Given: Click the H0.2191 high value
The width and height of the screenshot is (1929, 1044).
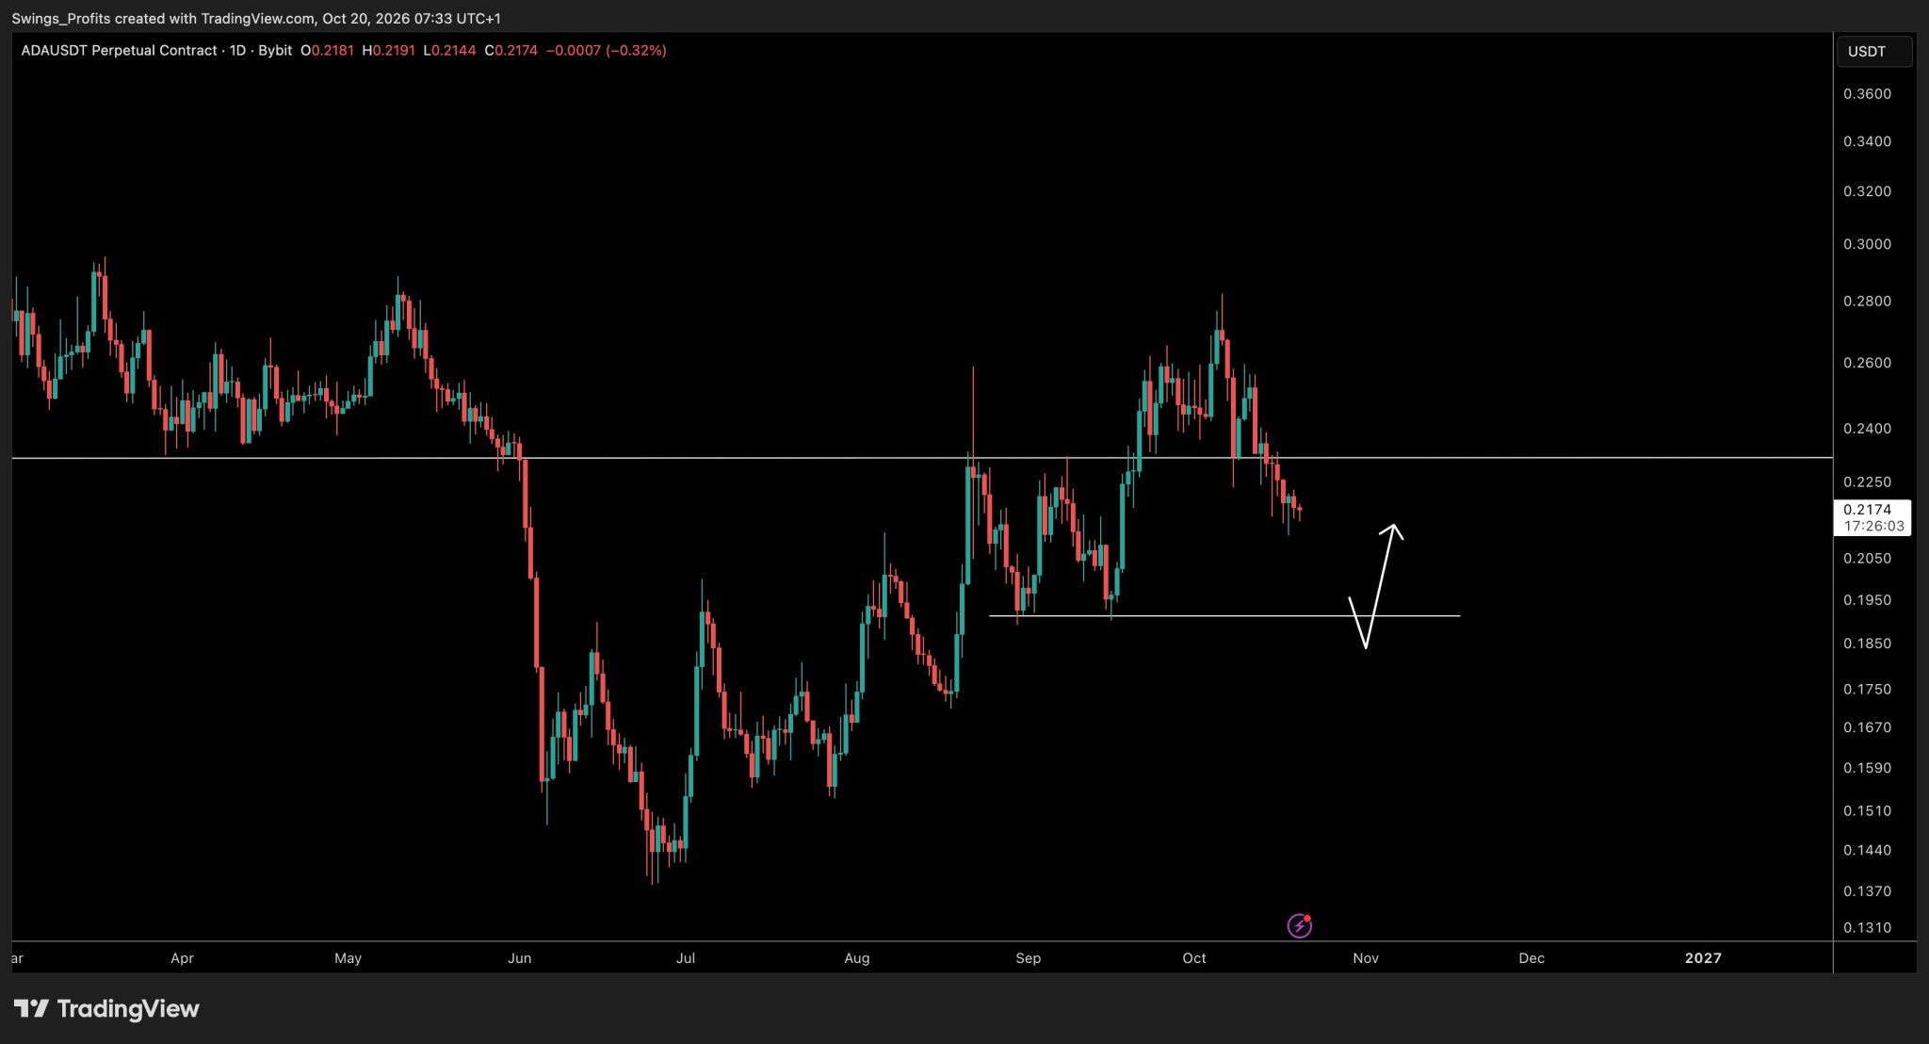Looking at the screenshot, I should [x=388, y=50].
